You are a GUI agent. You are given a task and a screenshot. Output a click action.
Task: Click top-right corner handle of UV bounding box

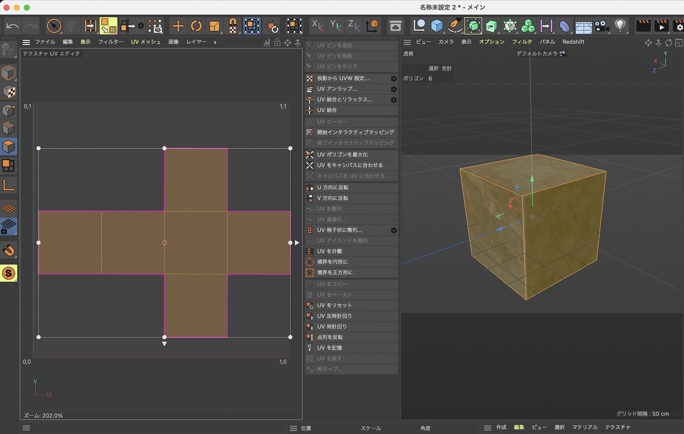[x=290, y=148]
